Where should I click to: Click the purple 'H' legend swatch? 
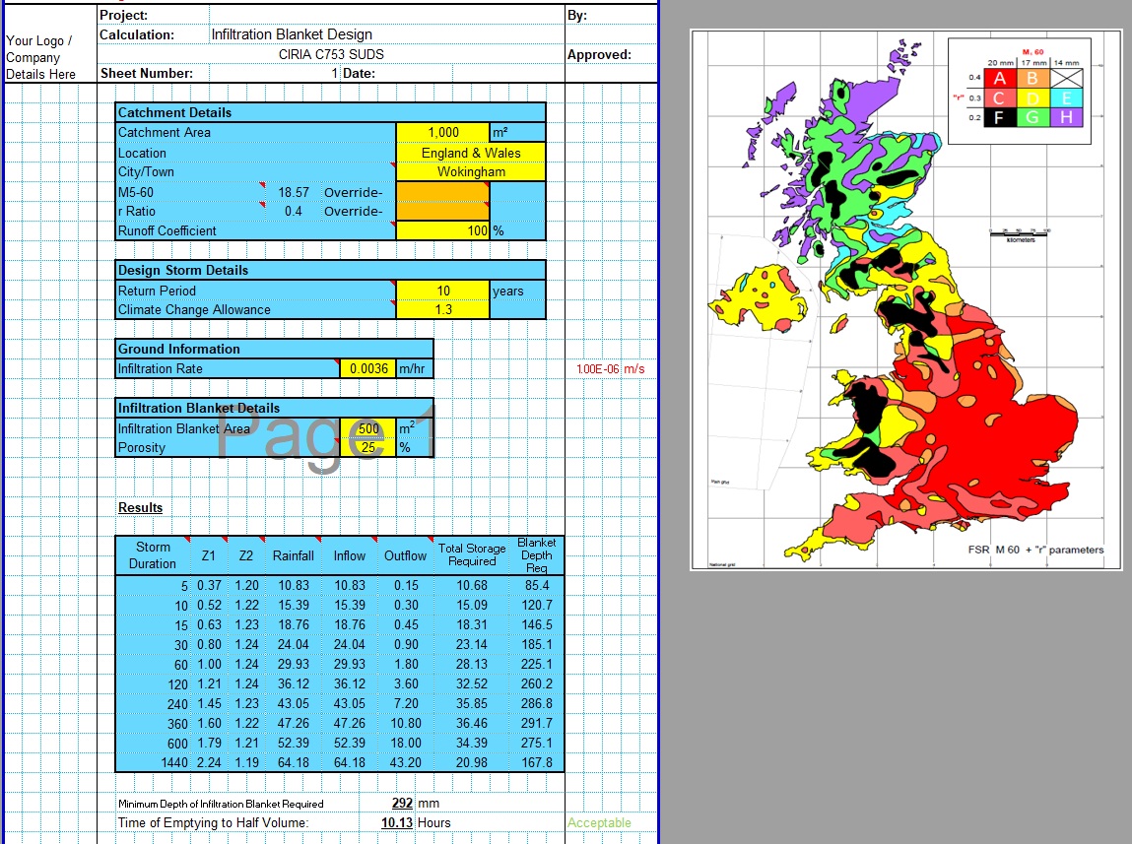click(1067, 118)
